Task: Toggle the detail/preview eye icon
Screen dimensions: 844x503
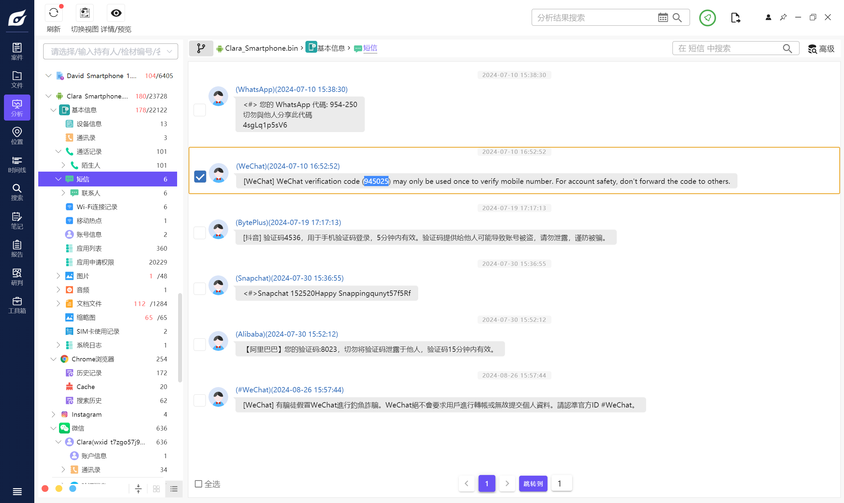Action: (116, 14)
